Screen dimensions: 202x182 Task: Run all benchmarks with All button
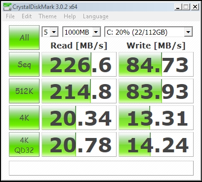(24, 38)
